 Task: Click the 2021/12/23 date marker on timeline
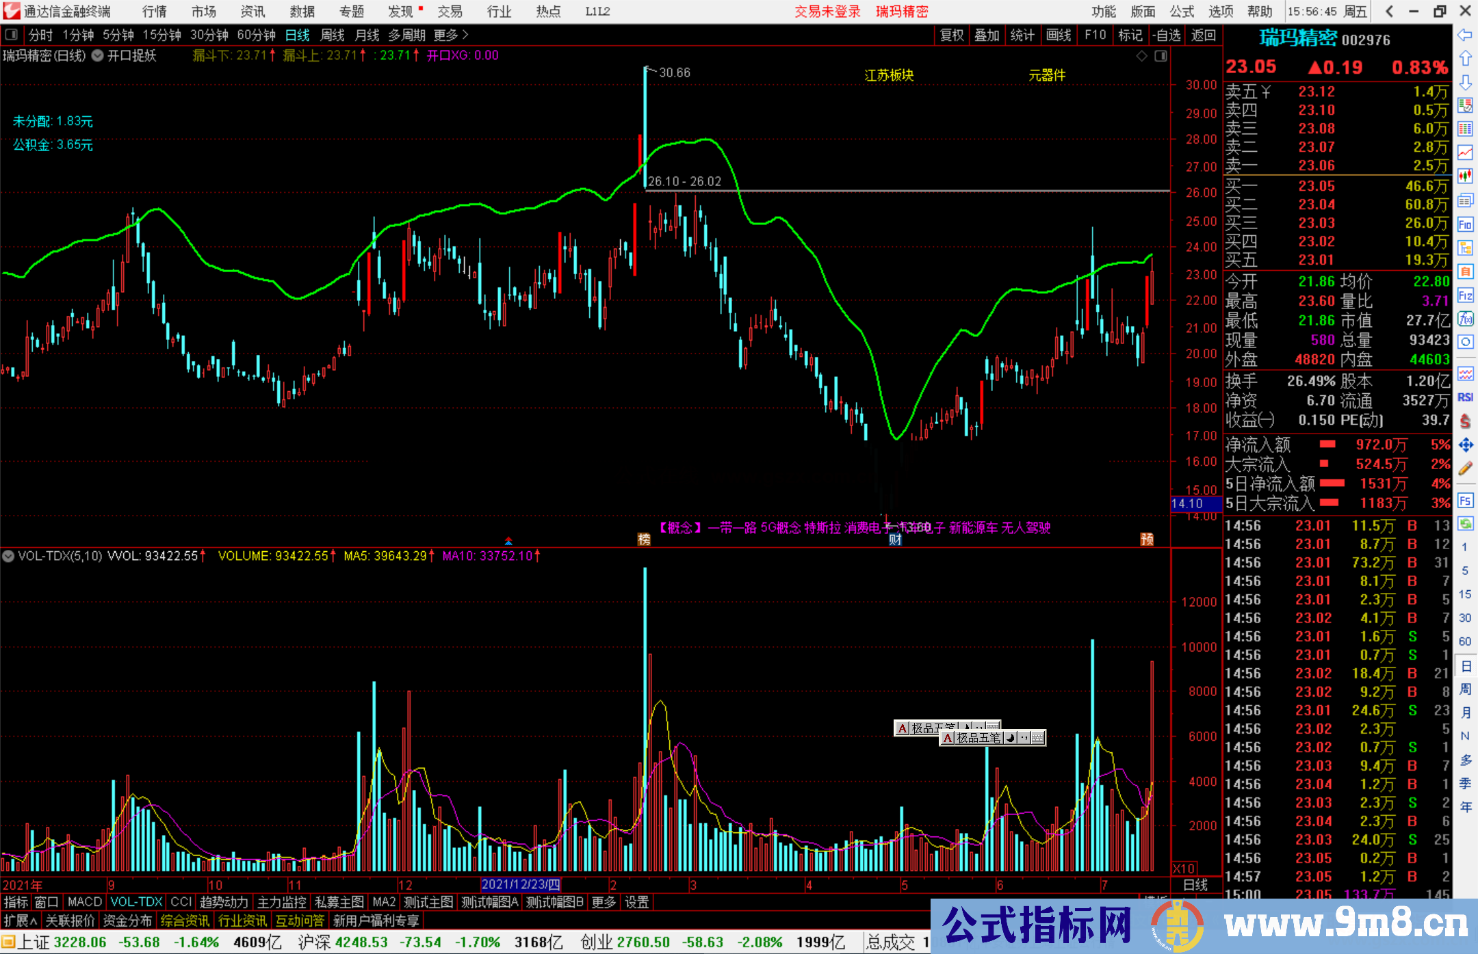[521, 885]
